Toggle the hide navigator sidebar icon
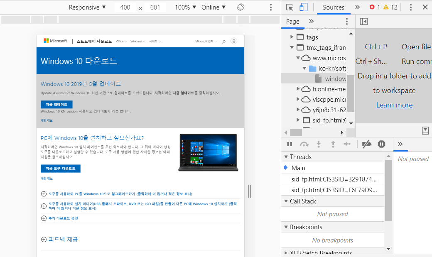 point(364,22)
